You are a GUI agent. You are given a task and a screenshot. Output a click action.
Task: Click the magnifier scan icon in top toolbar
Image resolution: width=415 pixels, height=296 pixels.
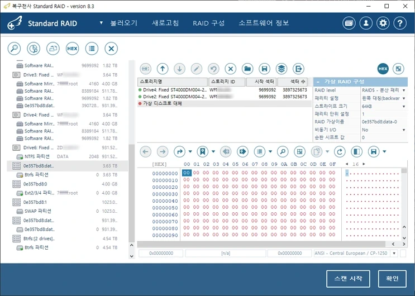[14, 49]
